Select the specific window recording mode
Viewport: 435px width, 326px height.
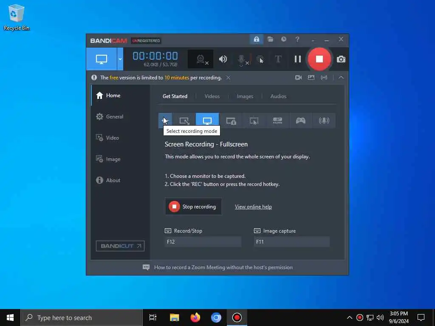[231, 121]
